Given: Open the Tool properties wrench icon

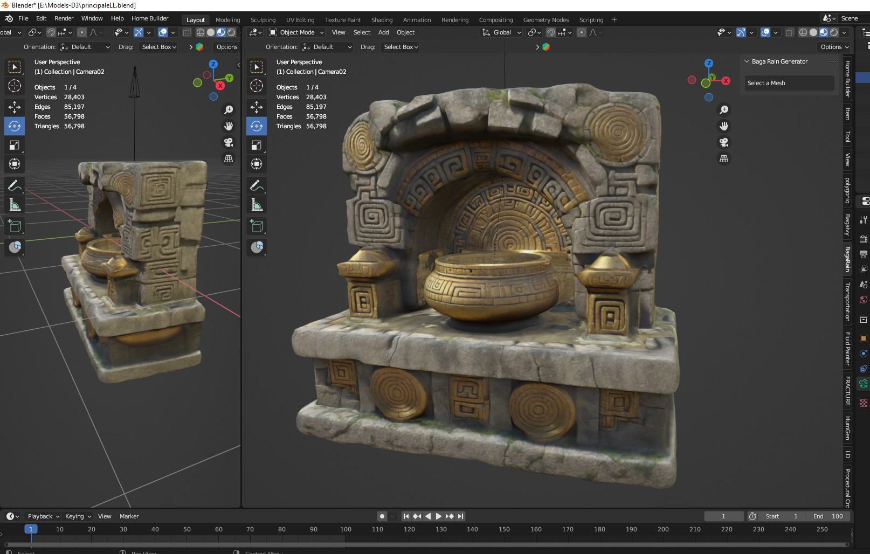Looking at the screenshot, I should coord(864,219).
